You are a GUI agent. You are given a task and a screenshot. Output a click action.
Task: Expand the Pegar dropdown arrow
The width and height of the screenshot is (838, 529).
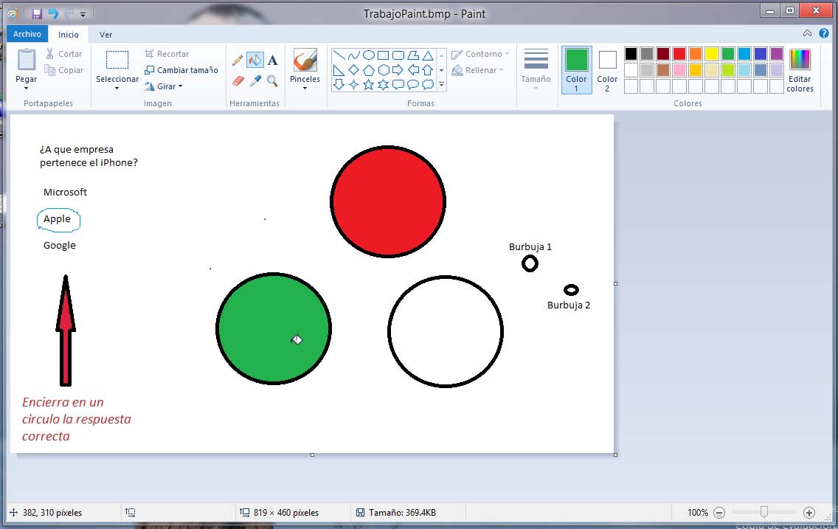point(27,89)
